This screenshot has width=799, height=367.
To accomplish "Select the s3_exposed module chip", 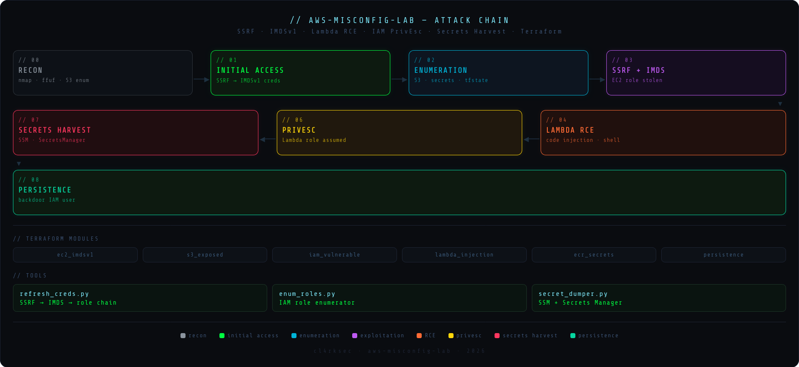I will (205, 255).
